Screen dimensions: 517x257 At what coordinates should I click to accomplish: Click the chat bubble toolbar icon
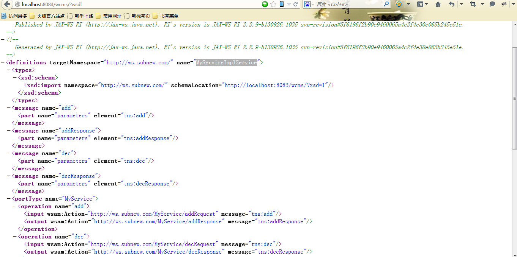[492, 4]
